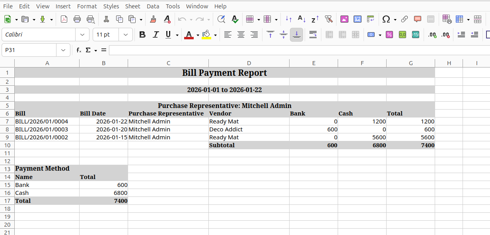Toggle Align Right
Screen dimensions: 490x235
coord(254,35)
